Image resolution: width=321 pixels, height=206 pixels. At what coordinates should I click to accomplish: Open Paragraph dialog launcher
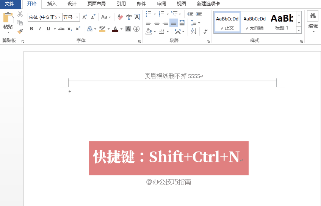pos(208,42)
